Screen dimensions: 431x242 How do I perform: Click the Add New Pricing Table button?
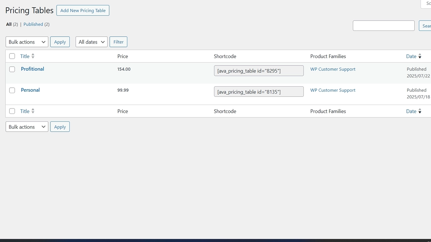[83, 10]
